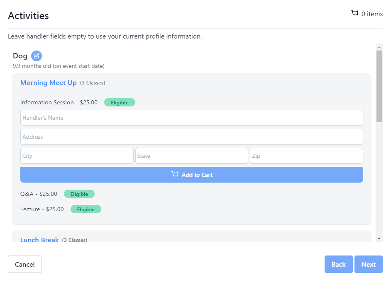This screenshot has width=391, height=282.
Task: Click the scrollbar up arrow
Action: coord(379,47)
